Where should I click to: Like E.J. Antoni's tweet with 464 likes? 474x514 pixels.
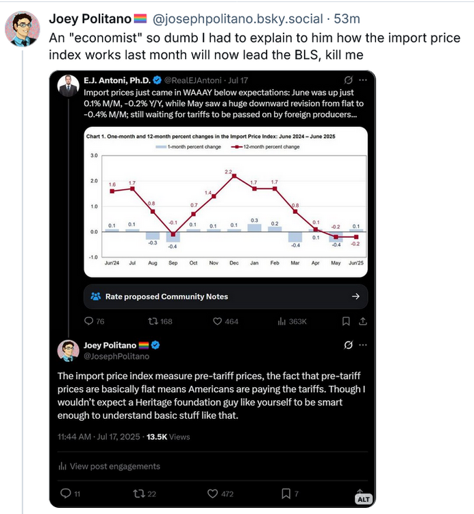coord(219,321)
